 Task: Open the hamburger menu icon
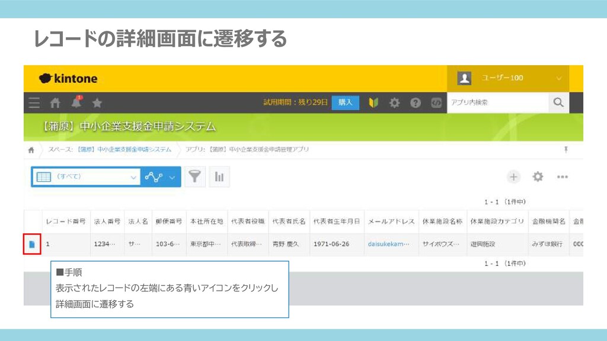coord(34,103)
